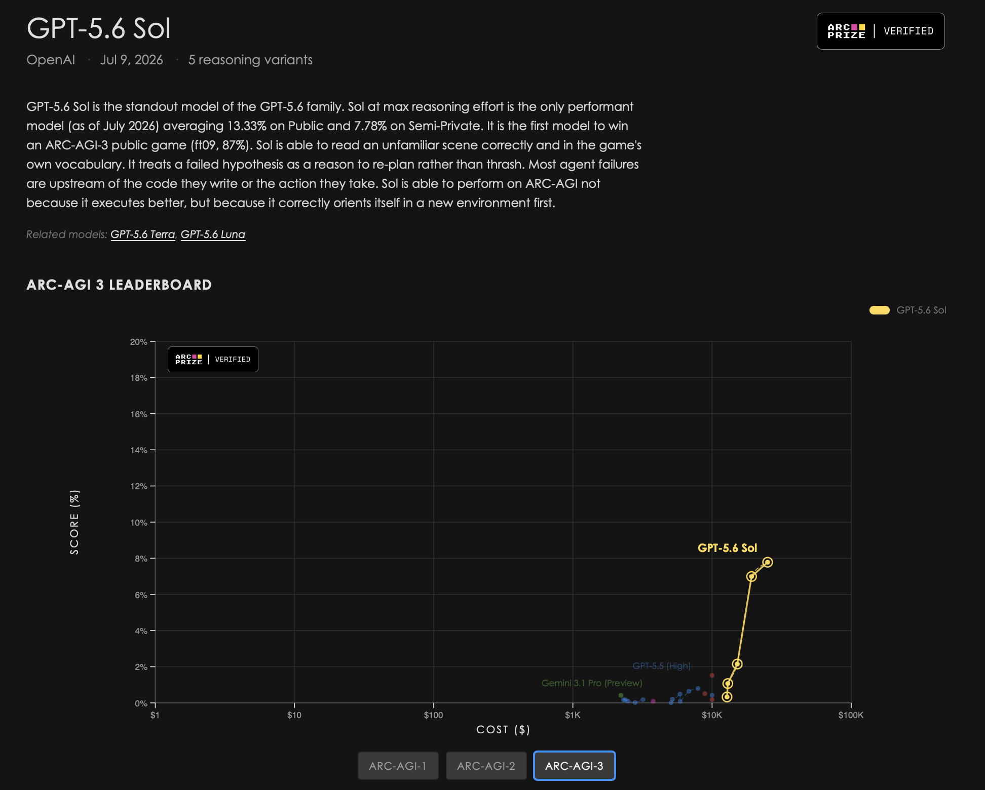The height and width of the screenshot is (790, 985).
Task: Select the Sol data point near 1%
Action: click(x=728, y=683)
